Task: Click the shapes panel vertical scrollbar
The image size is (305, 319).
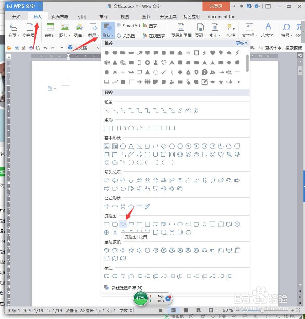Action: (x=247, y=63)
